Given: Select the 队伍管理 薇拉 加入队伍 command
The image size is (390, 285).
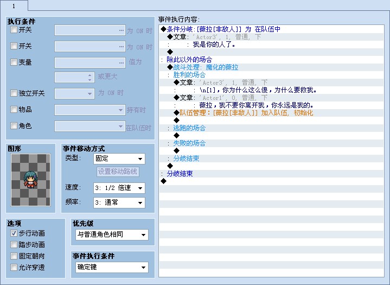Looking at the screenshot, I should tap(271, 113).
